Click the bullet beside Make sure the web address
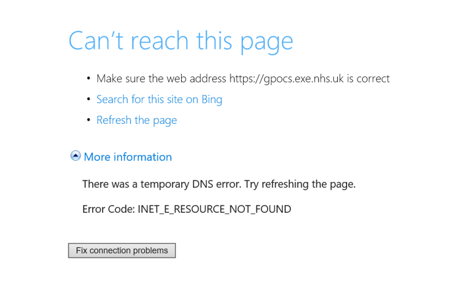Image resolution: width=453 pixels, height=286 pixels. [89, 78]
